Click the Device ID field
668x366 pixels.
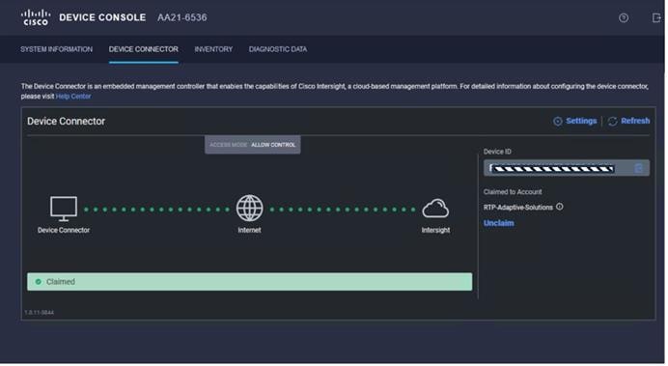567,168
